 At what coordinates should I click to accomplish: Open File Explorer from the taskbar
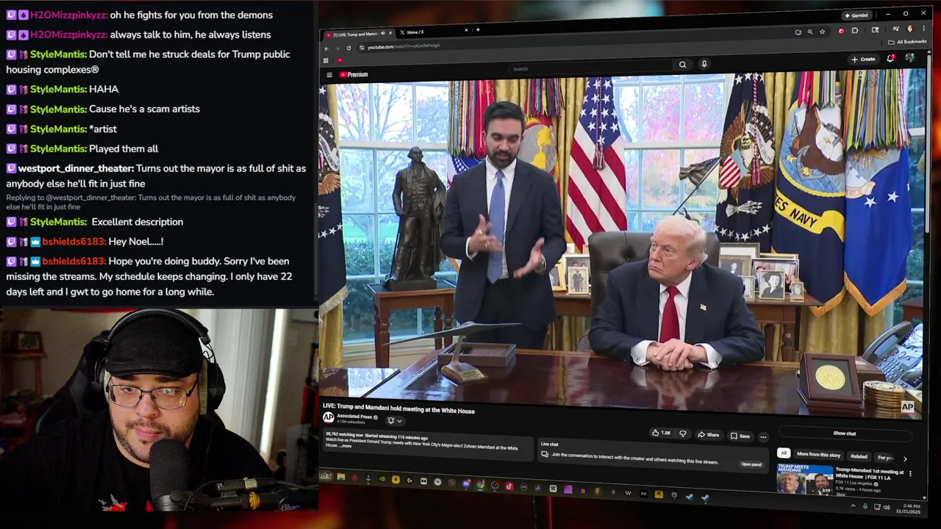pyautogui.click(x=341, y=478)
